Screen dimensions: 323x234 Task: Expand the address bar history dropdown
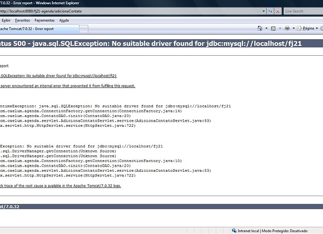[264, 11]
